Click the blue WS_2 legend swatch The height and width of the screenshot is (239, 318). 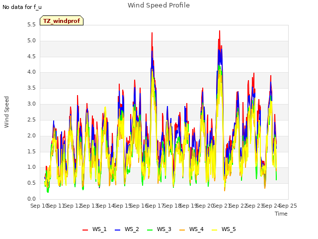coord(117,230)
